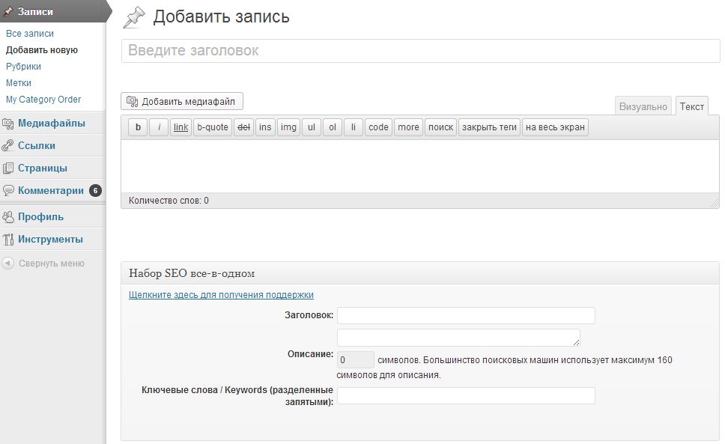The height and width of the screenshot is (444, 725).
Task: Open Рубрики in the sidebar
Action: [x=23, y=67]
